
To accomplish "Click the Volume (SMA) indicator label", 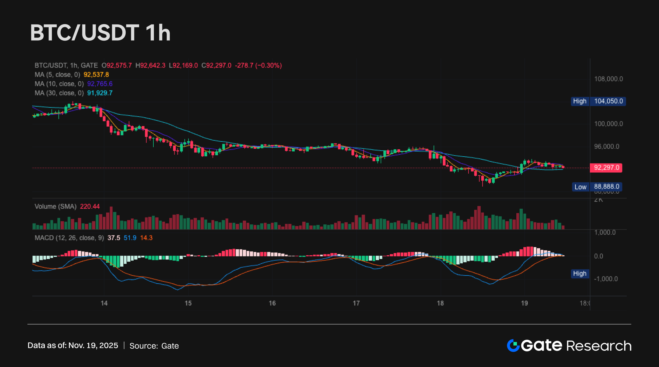I will coord(55,206).
